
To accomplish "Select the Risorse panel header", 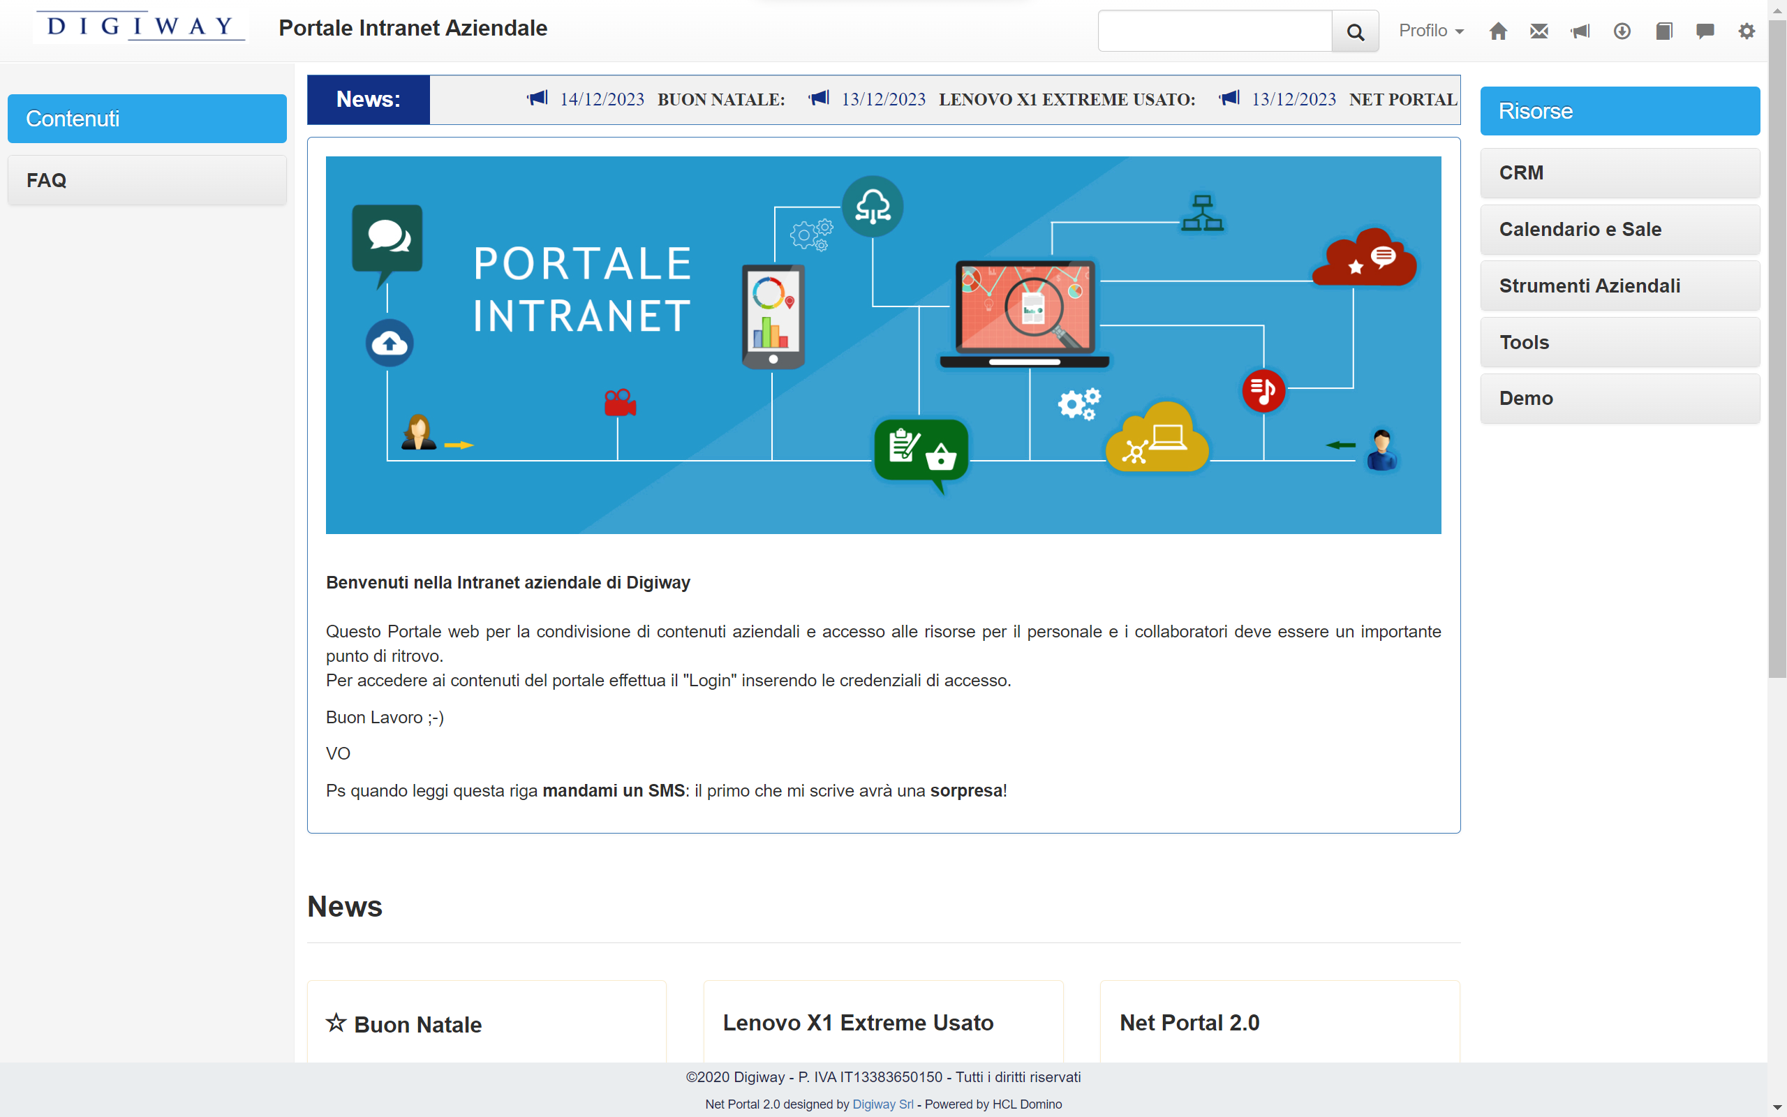I will click(1620, 111).
